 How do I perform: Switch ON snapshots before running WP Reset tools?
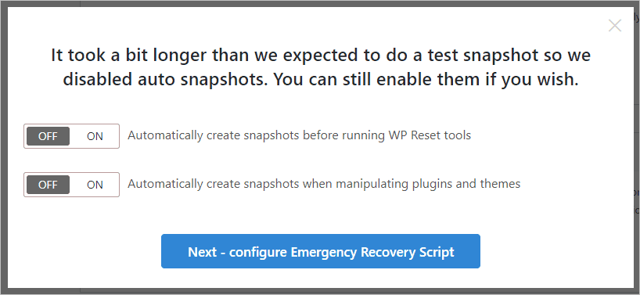click(95, 136)
